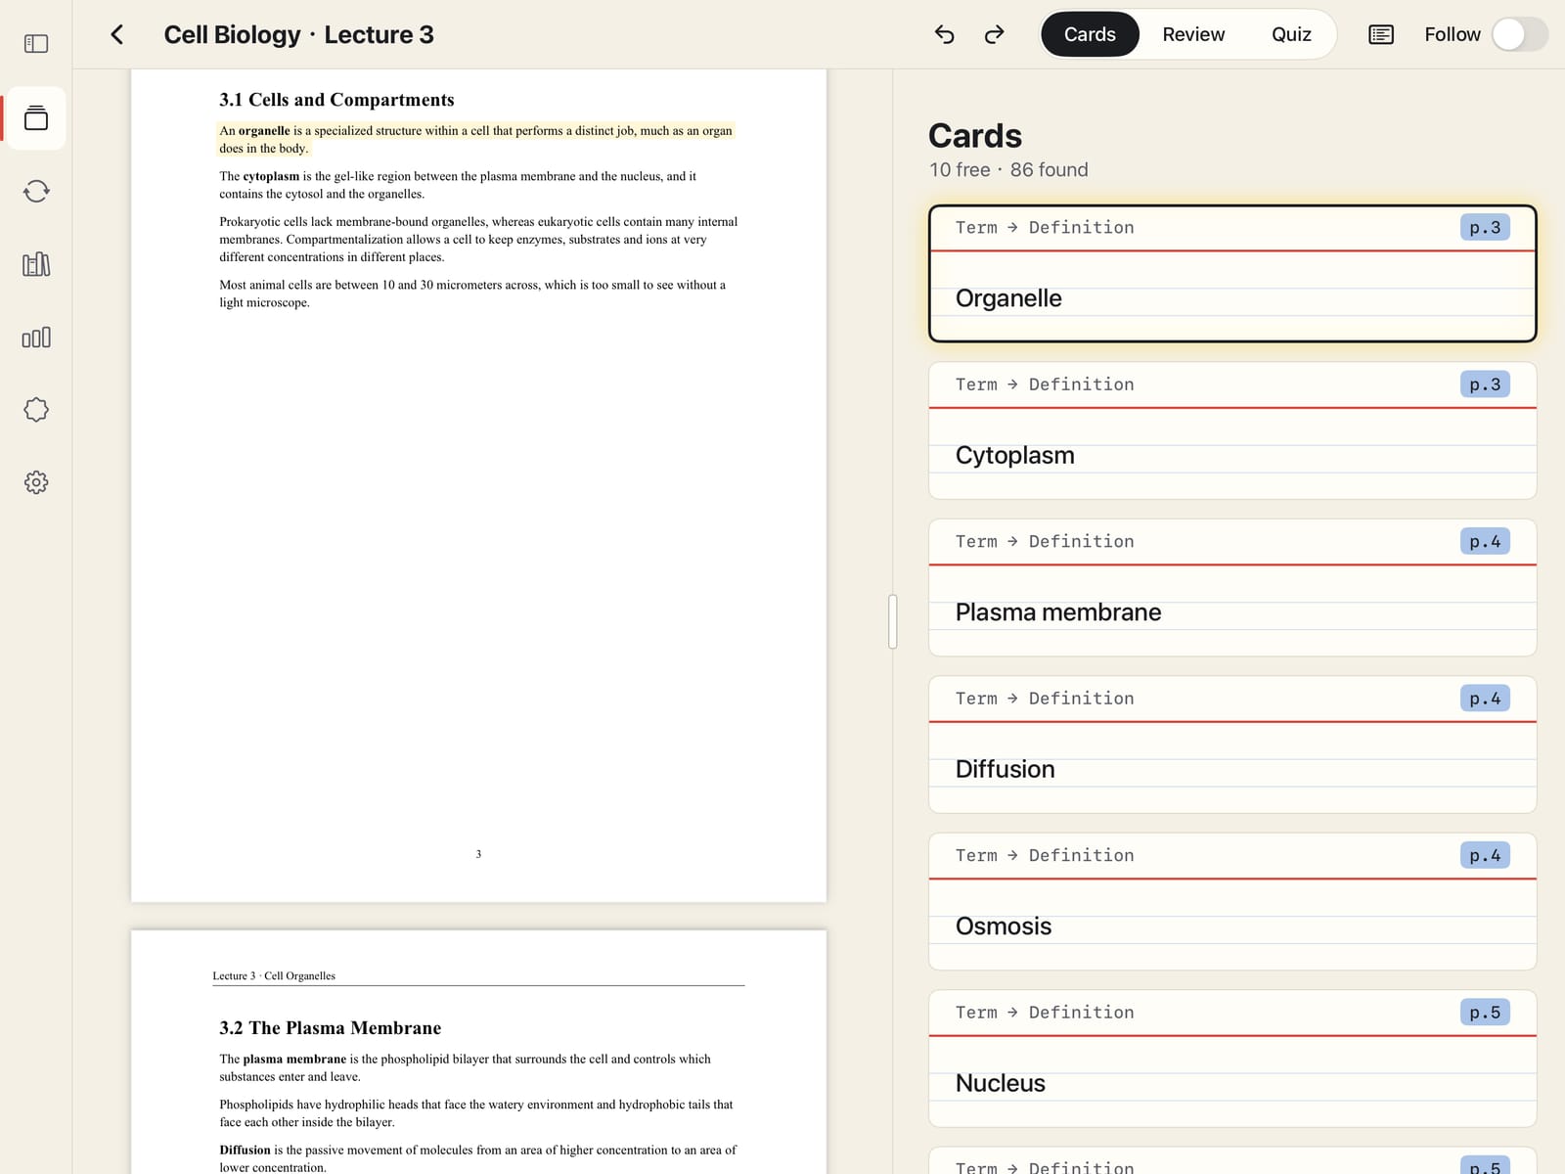Screen dimensions: 1565x1174
Task: Open the Plasma membrane card
Action: pyautogui.click(x=1232, y=588)
